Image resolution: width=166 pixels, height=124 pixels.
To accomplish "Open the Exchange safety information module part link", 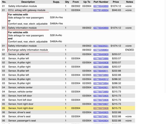I will pos(101,50).
